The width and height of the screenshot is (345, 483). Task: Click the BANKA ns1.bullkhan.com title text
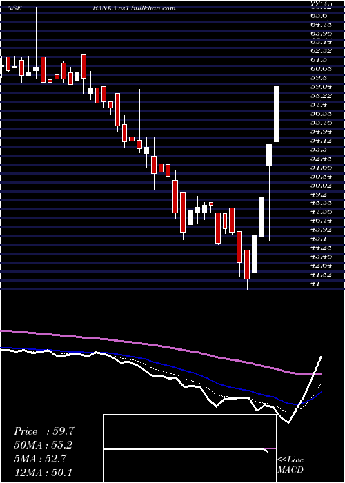134,8
